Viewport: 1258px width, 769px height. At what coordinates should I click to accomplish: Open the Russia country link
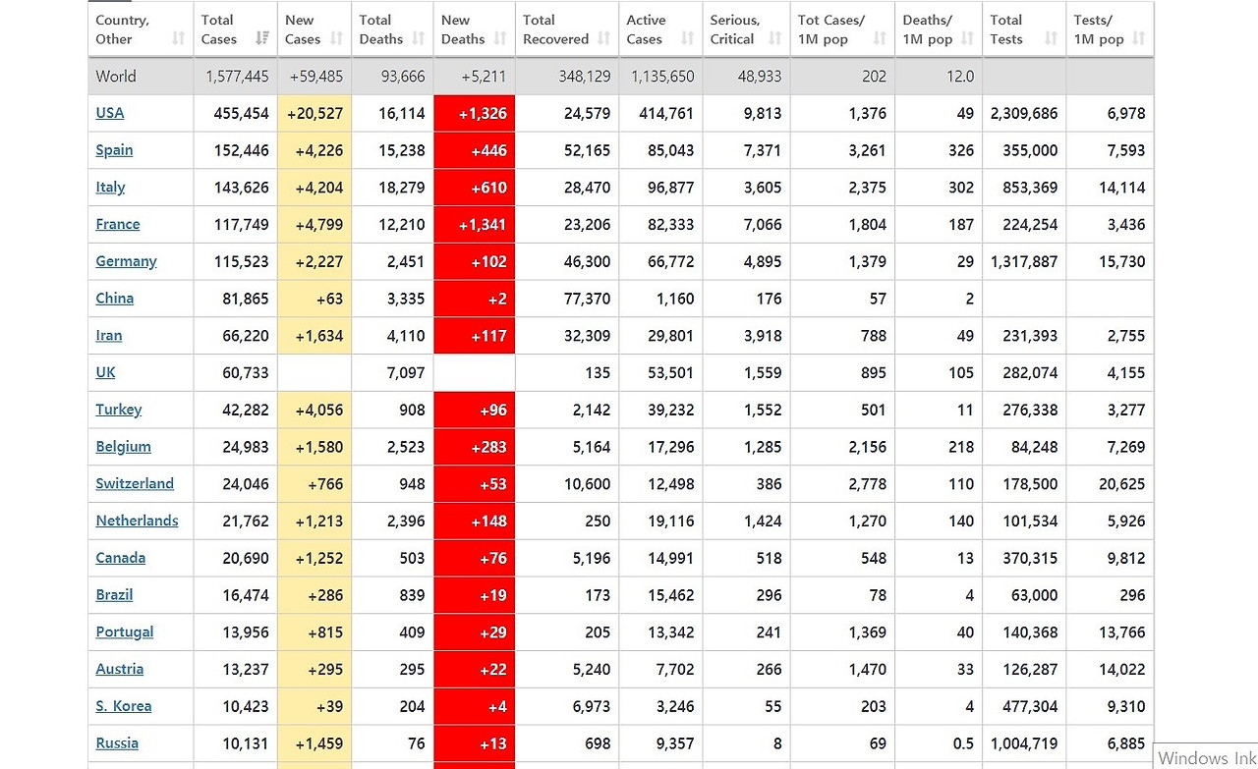[117, 743]
